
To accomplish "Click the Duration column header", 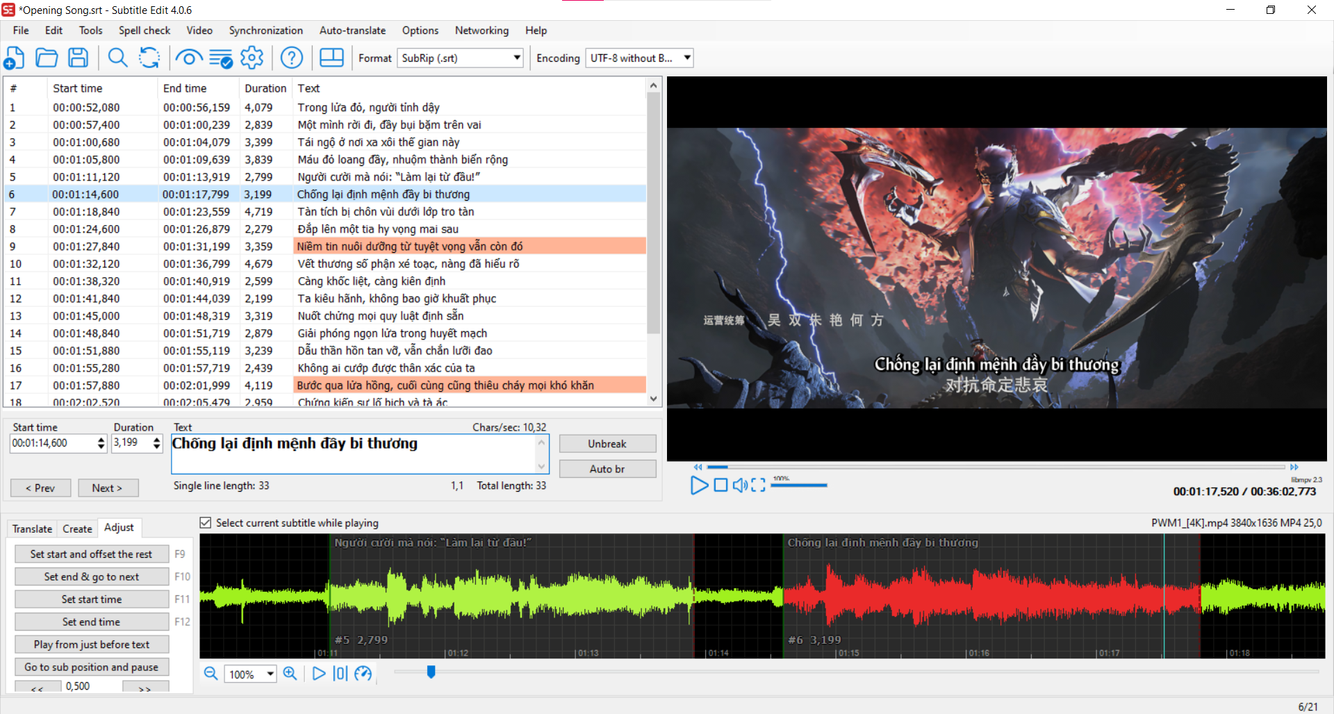I will 265,88.
